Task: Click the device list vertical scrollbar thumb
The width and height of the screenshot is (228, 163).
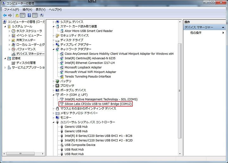Action: 180,91
